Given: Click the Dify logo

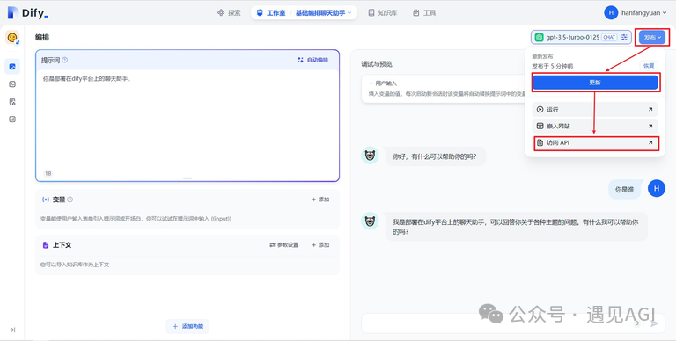Looking at the screenshot, I should (27, 13).
